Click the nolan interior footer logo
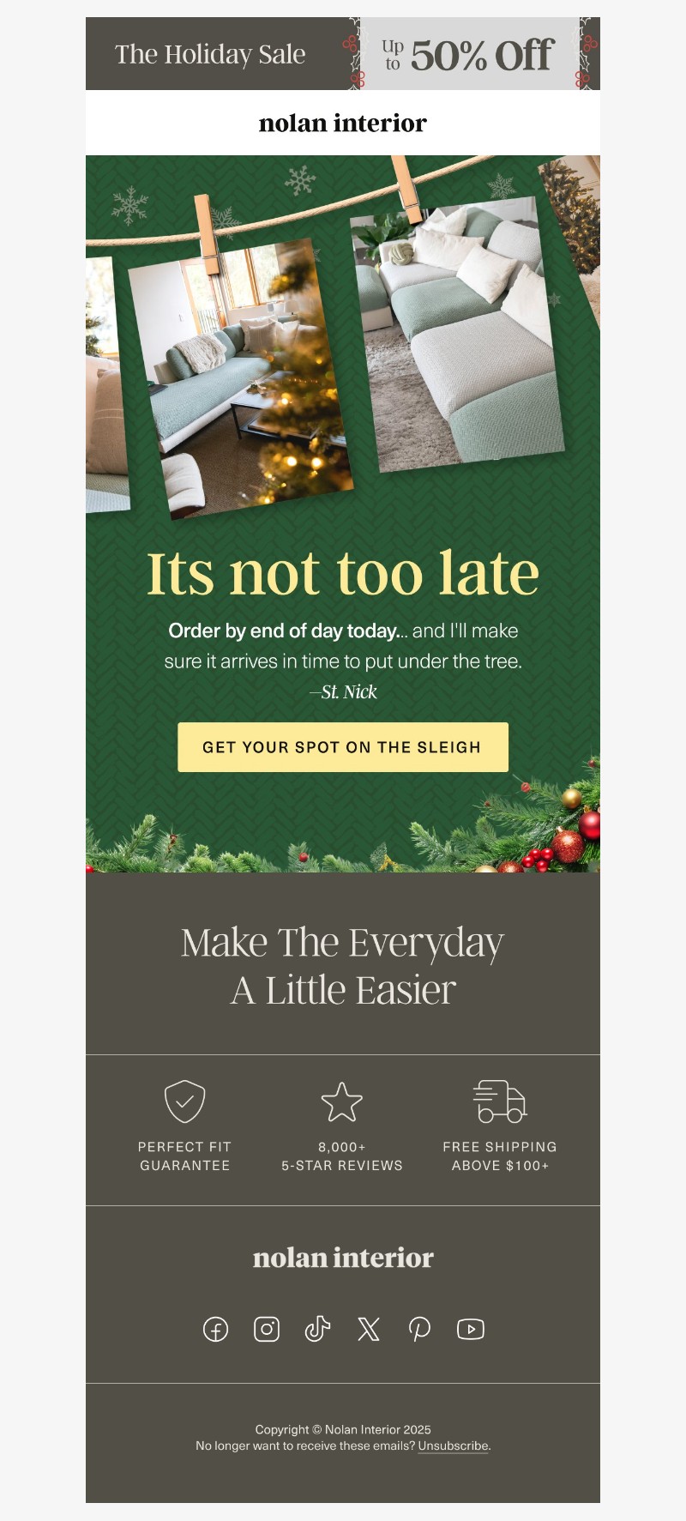 point(343,1258)
